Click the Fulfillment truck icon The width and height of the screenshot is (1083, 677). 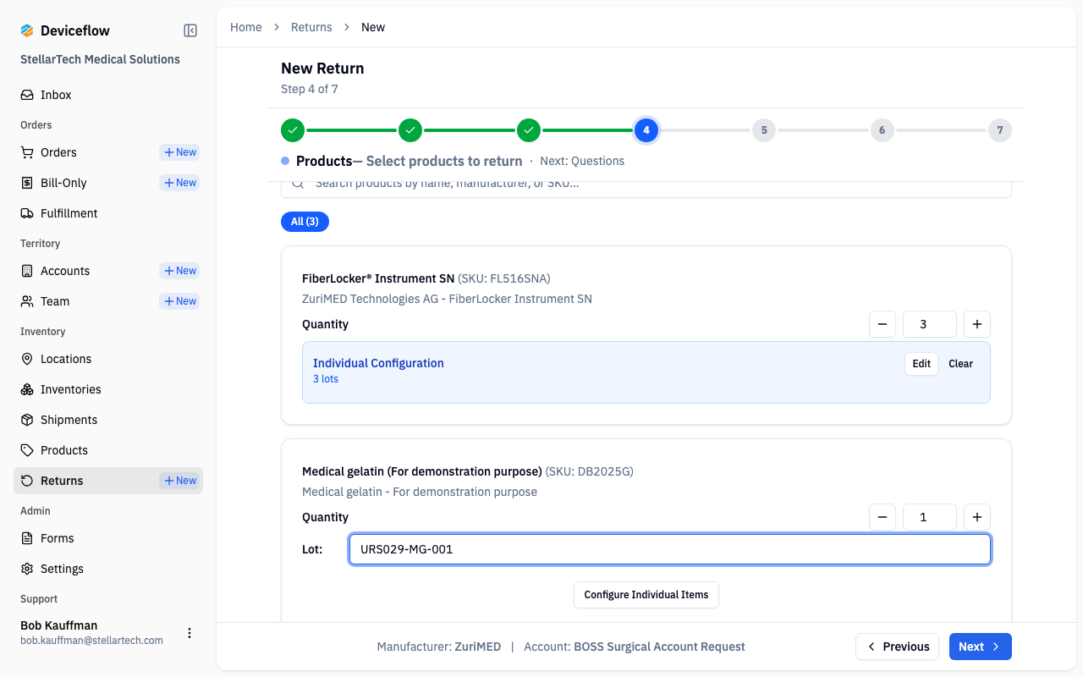pyautogui.click(x=27, y=213)
